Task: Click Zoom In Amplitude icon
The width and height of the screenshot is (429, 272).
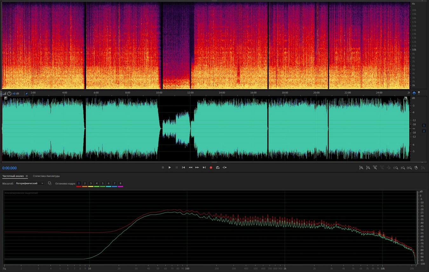Action: pos(361,168)
